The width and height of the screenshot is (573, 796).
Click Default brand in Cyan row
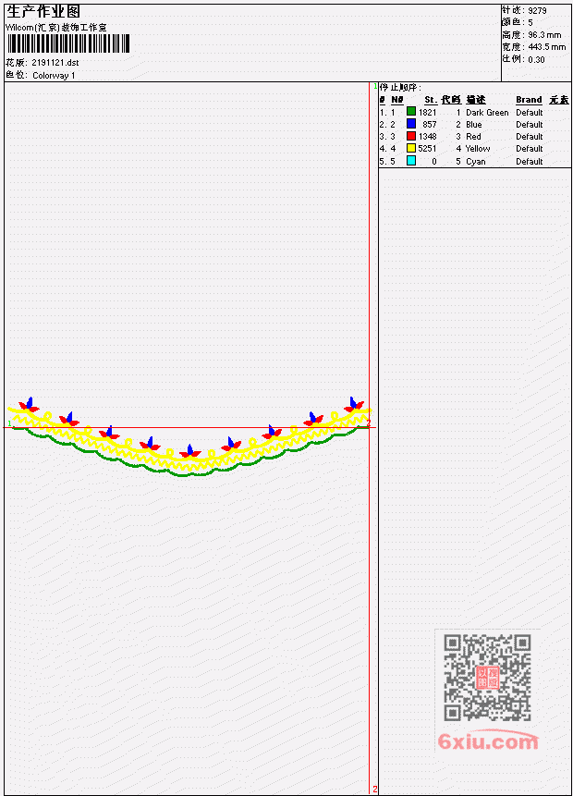point(530,162)
